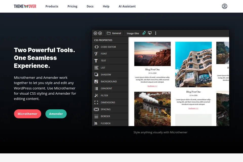Open the Products menu
The width and height of the screenshot is (243, 162).
[x=52, y=6]
